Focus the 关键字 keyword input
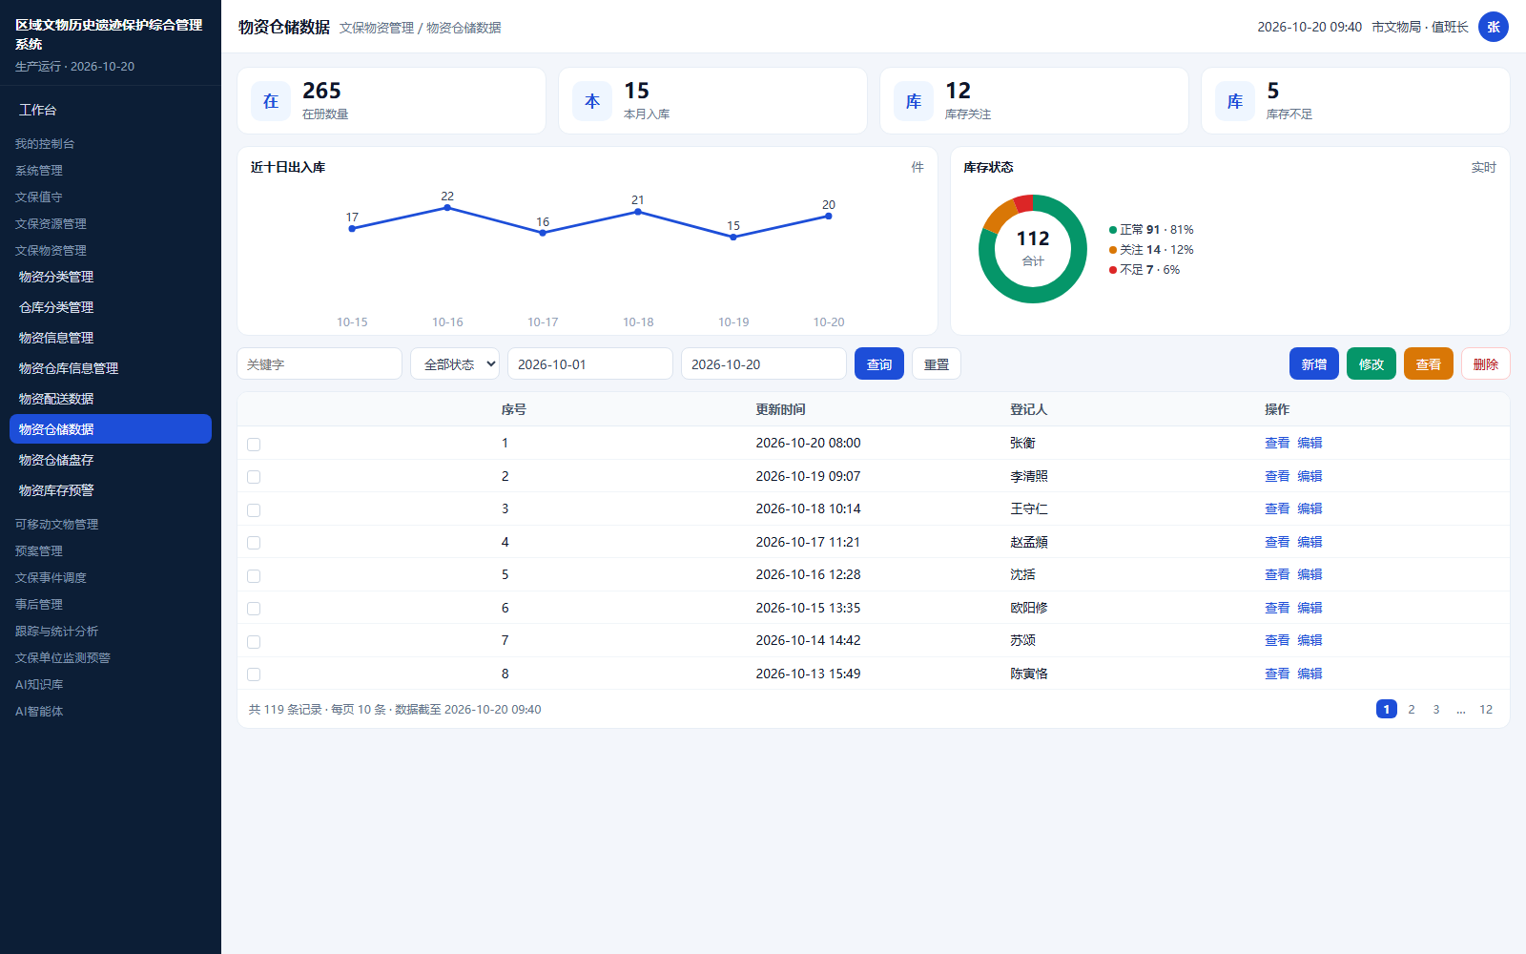1526x954 pixels. pos(320,363)
